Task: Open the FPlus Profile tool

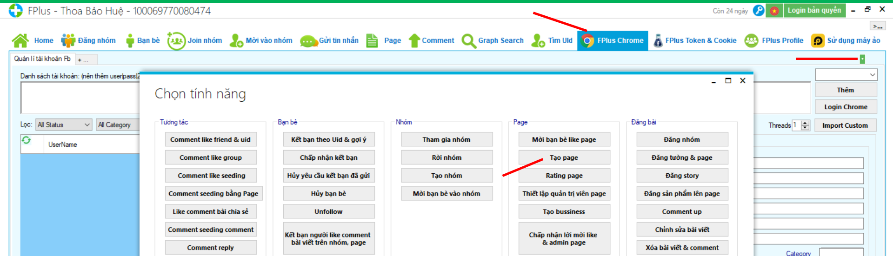Action: pos(773,41)
